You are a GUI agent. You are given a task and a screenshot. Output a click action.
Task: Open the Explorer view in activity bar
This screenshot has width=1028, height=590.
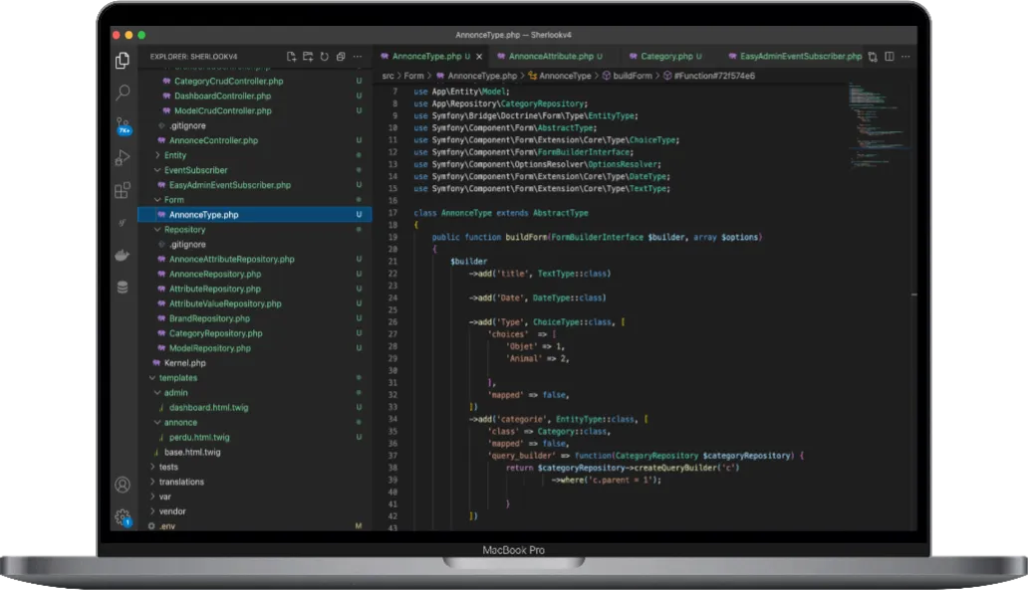[x=123, y=61]
